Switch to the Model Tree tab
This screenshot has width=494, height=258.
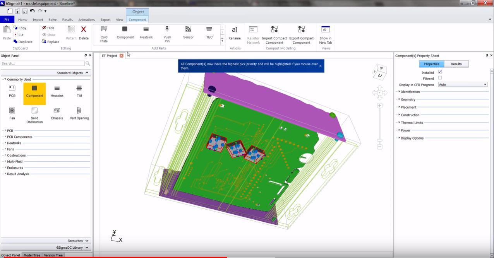32,255
